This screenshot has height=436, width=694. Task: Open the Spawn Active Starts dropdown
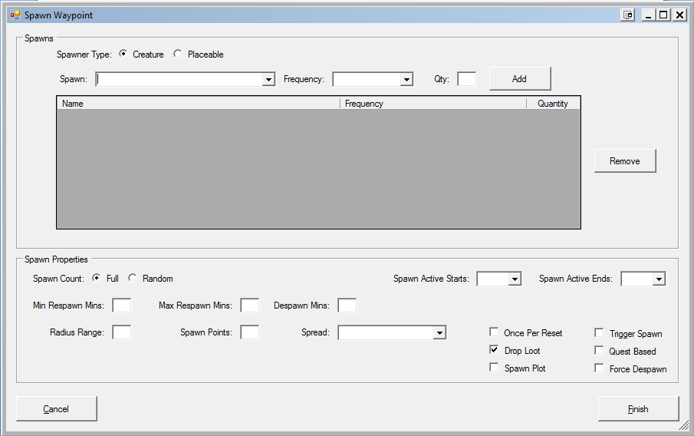(x=515, y=279)
